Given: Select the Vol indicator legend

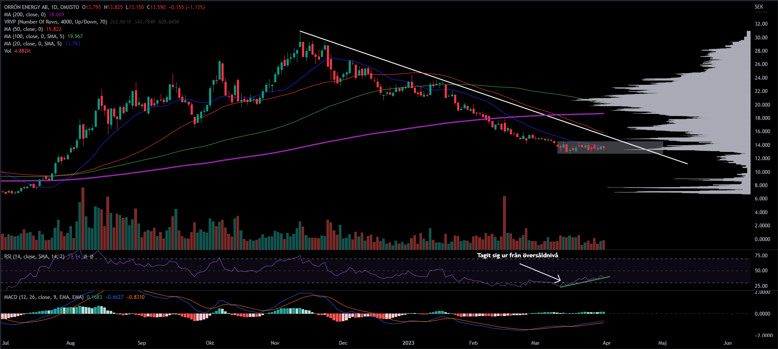Looking at the screenshot, I should tap(8, 51).
